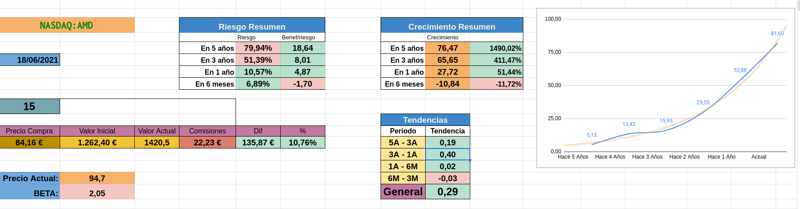Screen dimensions: 800x209
Task: Click the 81,60 data label on chart
Action: [777, 34]
